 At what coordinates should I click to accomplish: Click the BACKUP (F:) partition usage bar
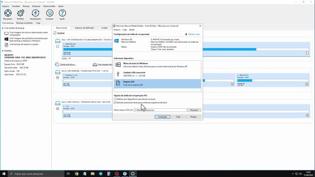(x=272, y=81)
